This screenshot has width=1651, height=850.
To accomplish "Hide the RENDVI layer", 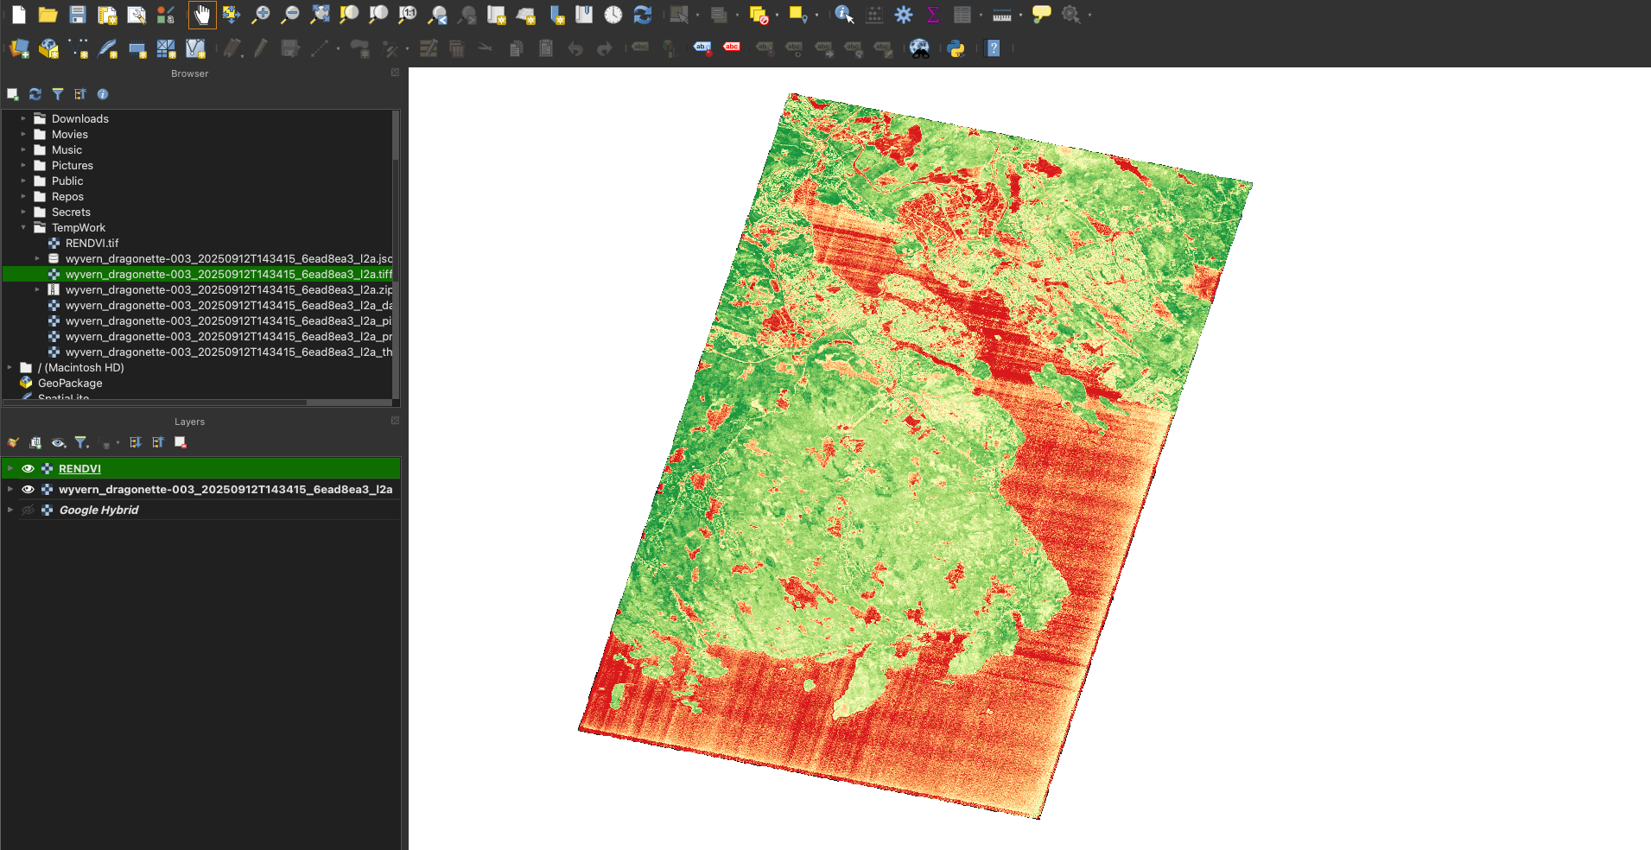I will point(28,468).
